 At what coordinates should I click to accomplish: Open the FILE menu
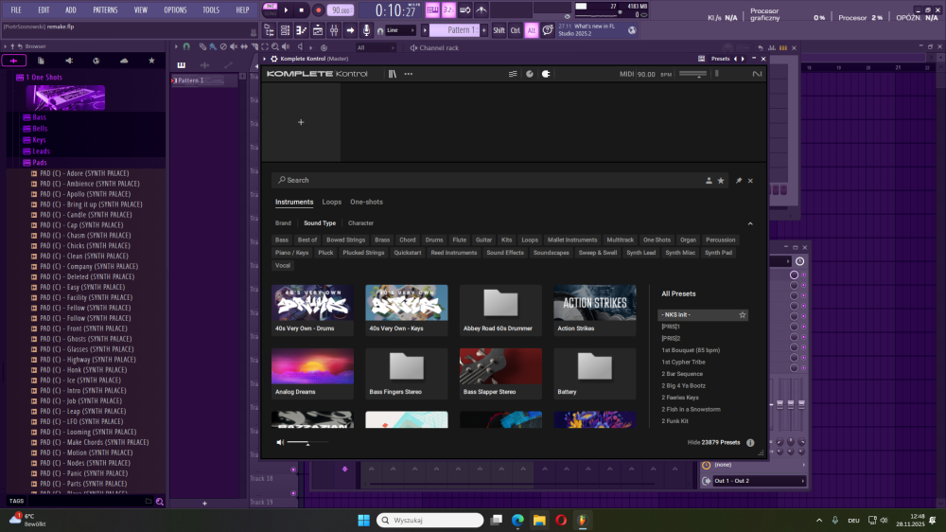point(16,10)
